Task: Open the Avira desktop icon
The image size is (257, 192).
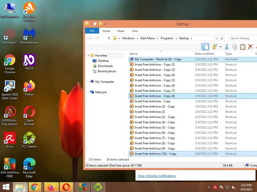Action: point(10,140)
